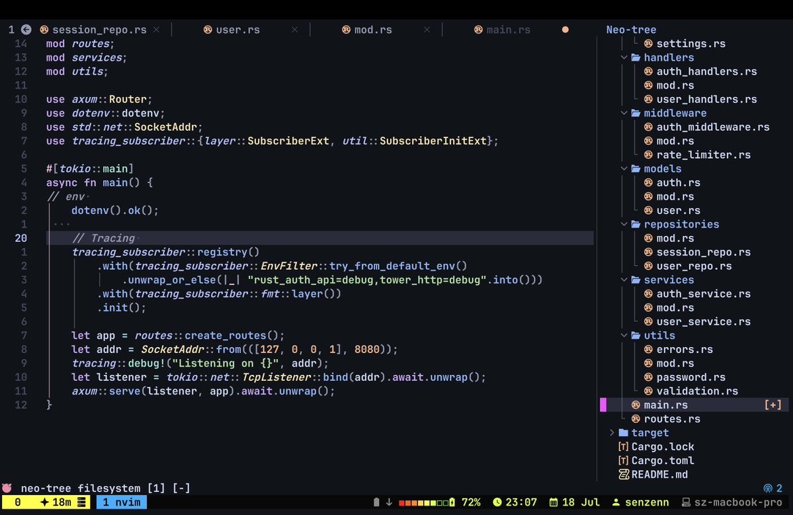Click the markdown icon beside README.md

624,475
